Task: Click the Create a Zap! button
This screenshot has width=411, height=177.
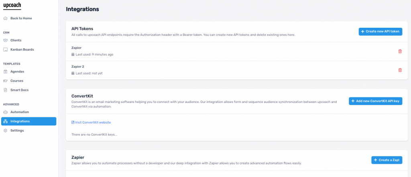Action: (387, 160)
